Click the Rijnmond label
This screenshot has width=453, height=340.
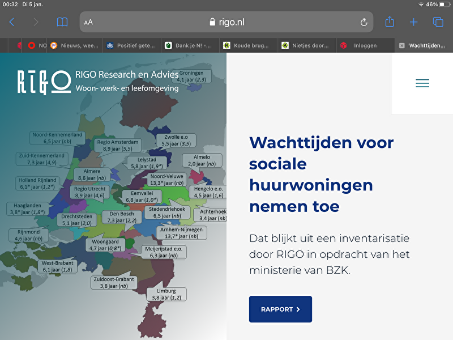pyautogui.click(x=28, y=235)
